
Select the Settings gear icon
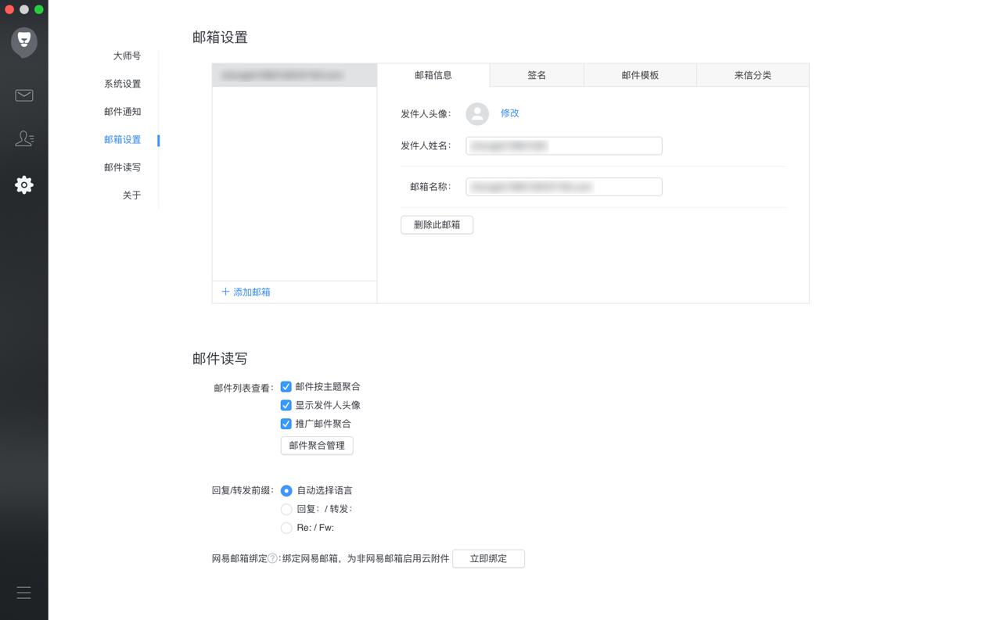(23, 185)
